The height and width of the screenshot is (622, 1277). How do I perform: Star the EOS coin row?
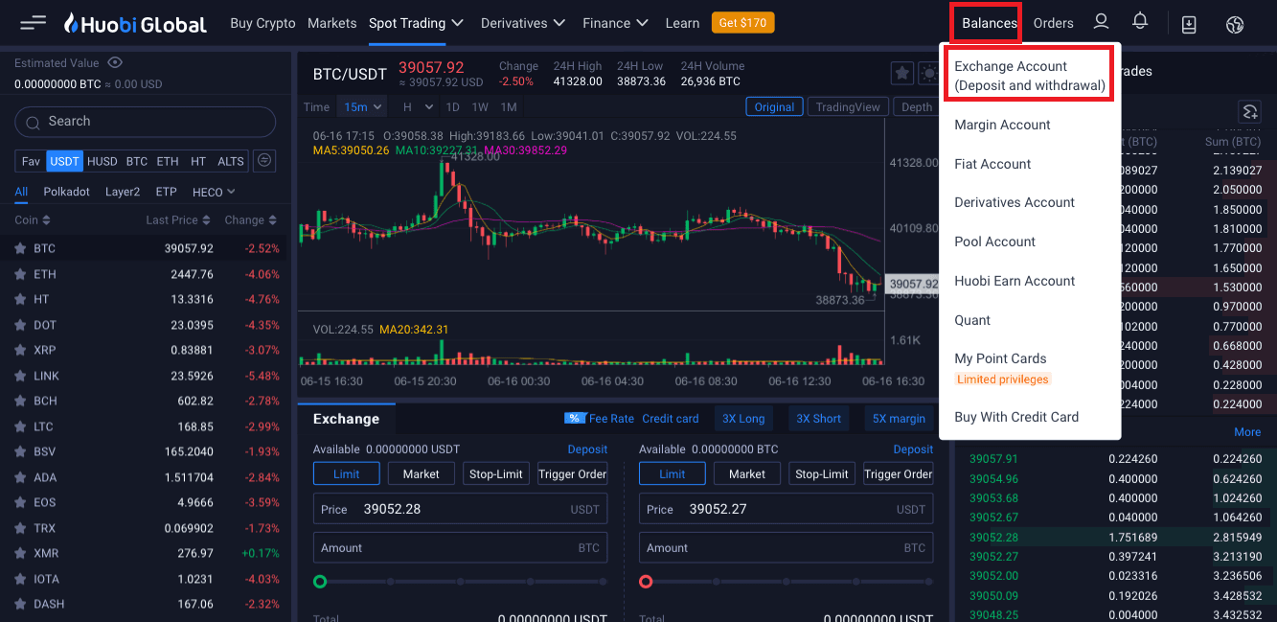20,502
